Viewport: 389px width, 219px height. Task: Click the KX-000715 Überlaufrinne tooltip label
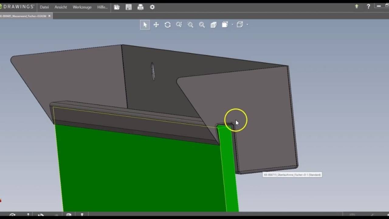pos(292,175)
